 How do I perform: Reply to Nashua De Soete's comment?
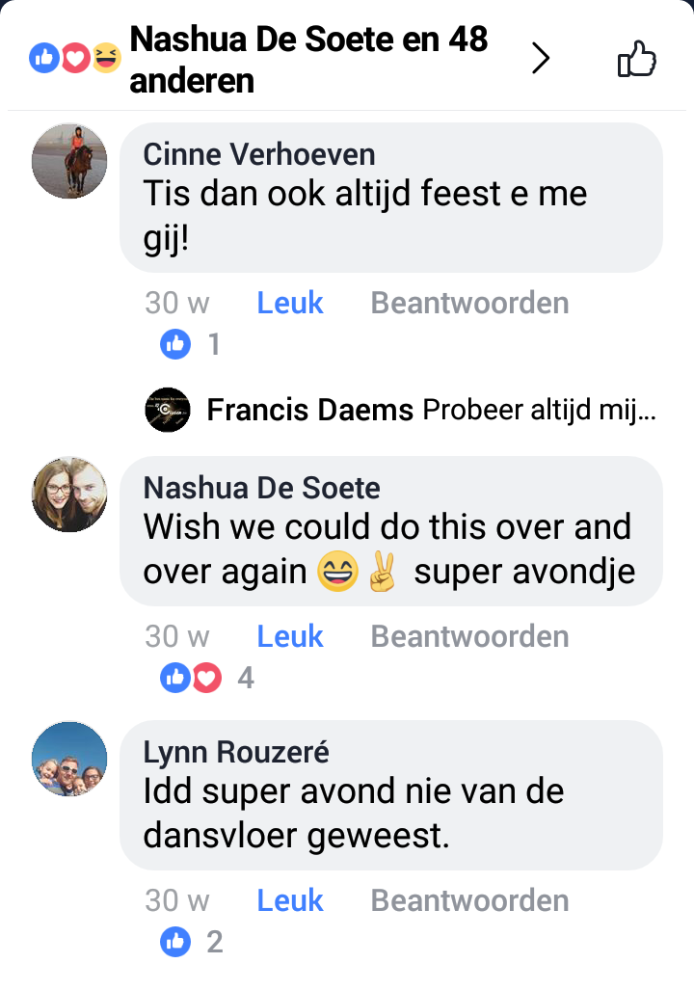point(469,636)
